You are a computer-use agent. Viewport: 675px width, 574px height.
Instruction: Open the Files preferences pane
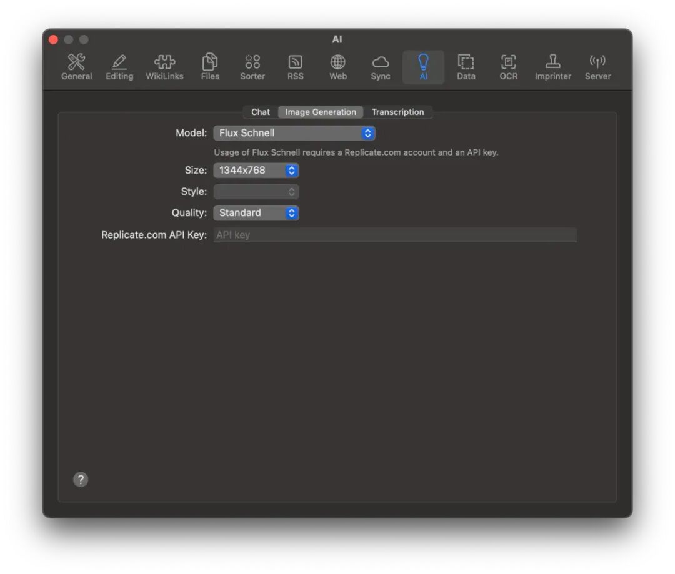coord(210,67)
